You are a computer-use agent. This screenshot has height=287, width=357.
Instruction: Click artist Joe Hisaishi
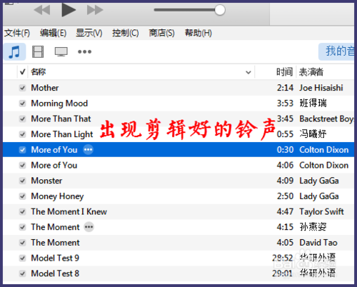pyautogui.click(x=321, y=88)
